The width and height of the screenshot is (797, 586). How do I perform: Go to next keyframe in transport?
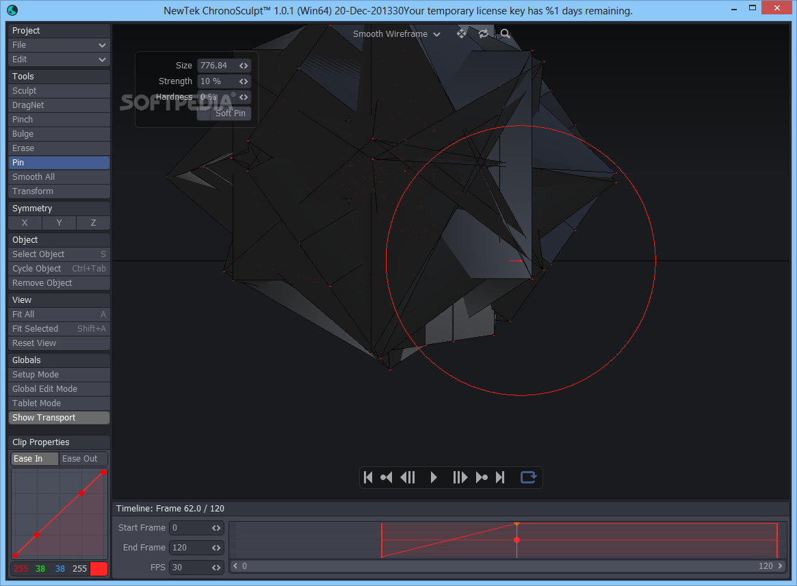(482, 477)
